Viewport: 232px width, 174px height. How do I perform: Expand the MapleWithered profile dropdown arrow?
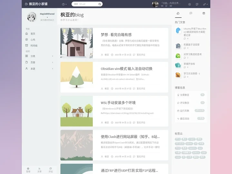pyautogui.click(x=47, y=17)
